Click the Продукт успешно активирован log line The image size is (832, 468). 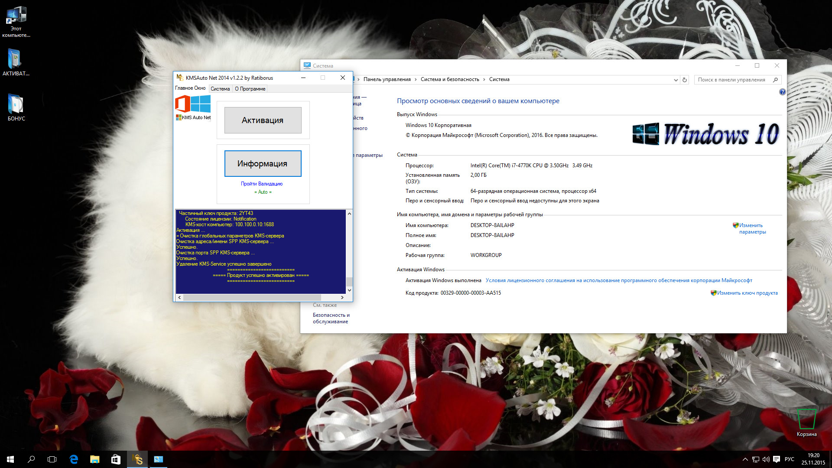[x=261, y=275]
